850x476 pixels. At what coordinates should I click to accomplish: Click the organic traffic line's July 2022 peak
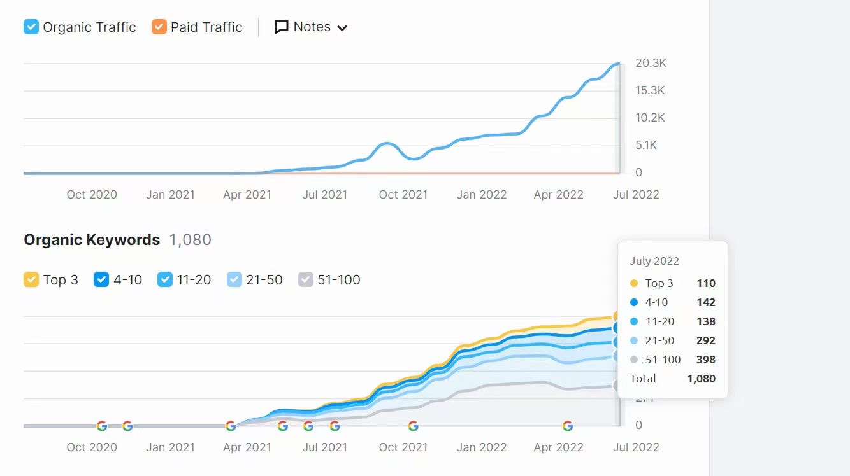pos(616,64)
